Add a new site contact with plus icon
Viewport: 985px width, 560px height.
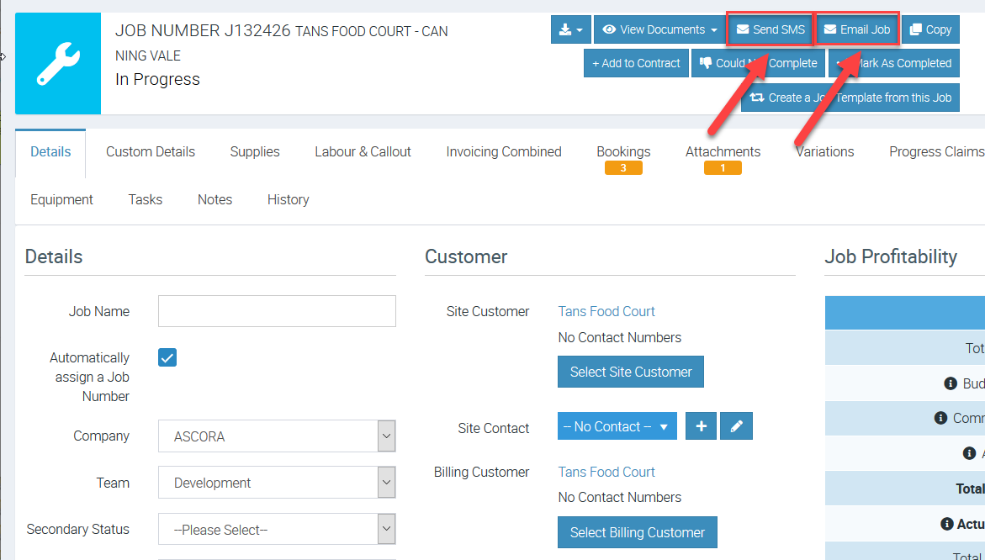[701, 426]
